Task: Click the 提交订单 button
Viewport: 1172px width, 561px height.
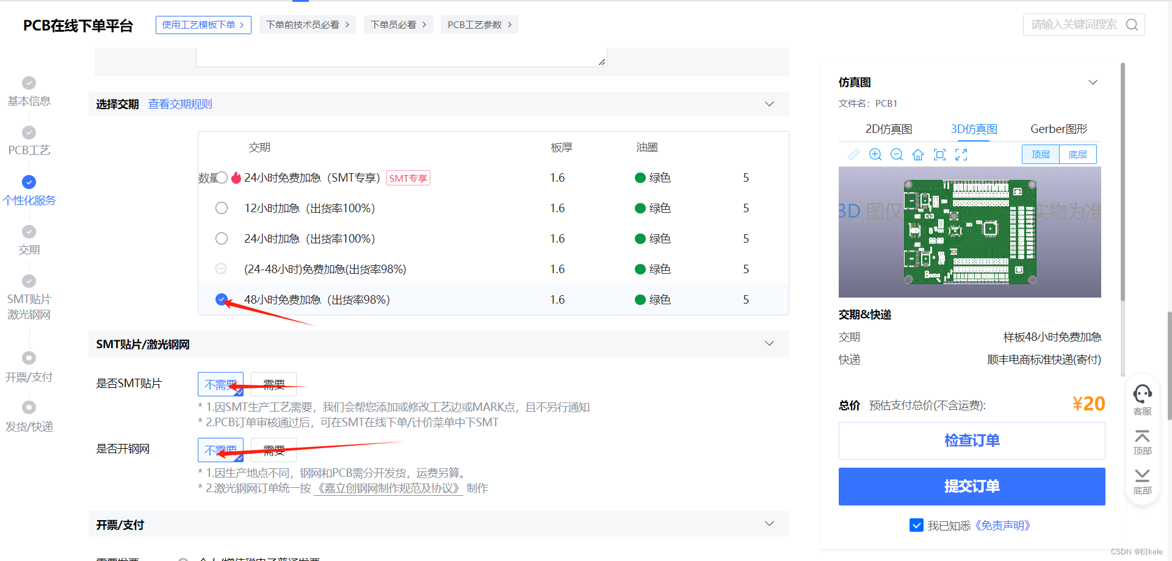Action: (972, 487)
